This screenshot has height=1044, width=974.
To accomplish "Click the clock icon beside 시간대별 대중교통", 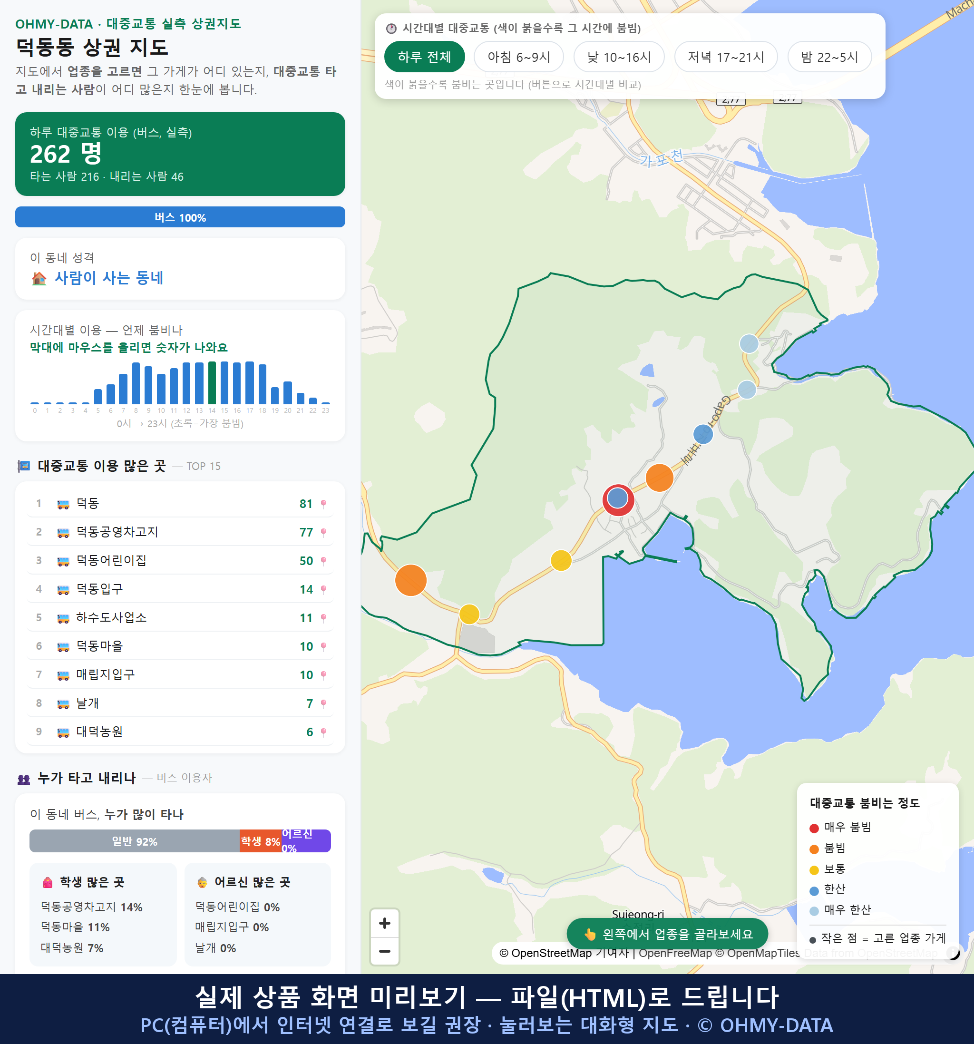I will pos(391,29).
